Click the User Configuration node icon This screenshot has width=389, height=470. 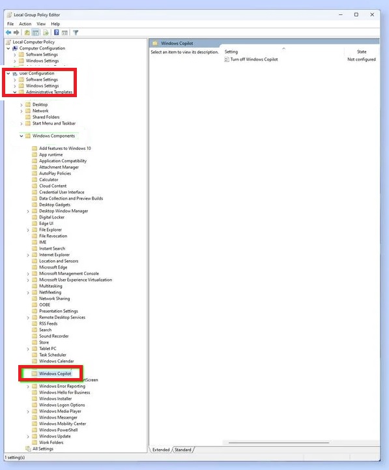(x=15, y=74)
